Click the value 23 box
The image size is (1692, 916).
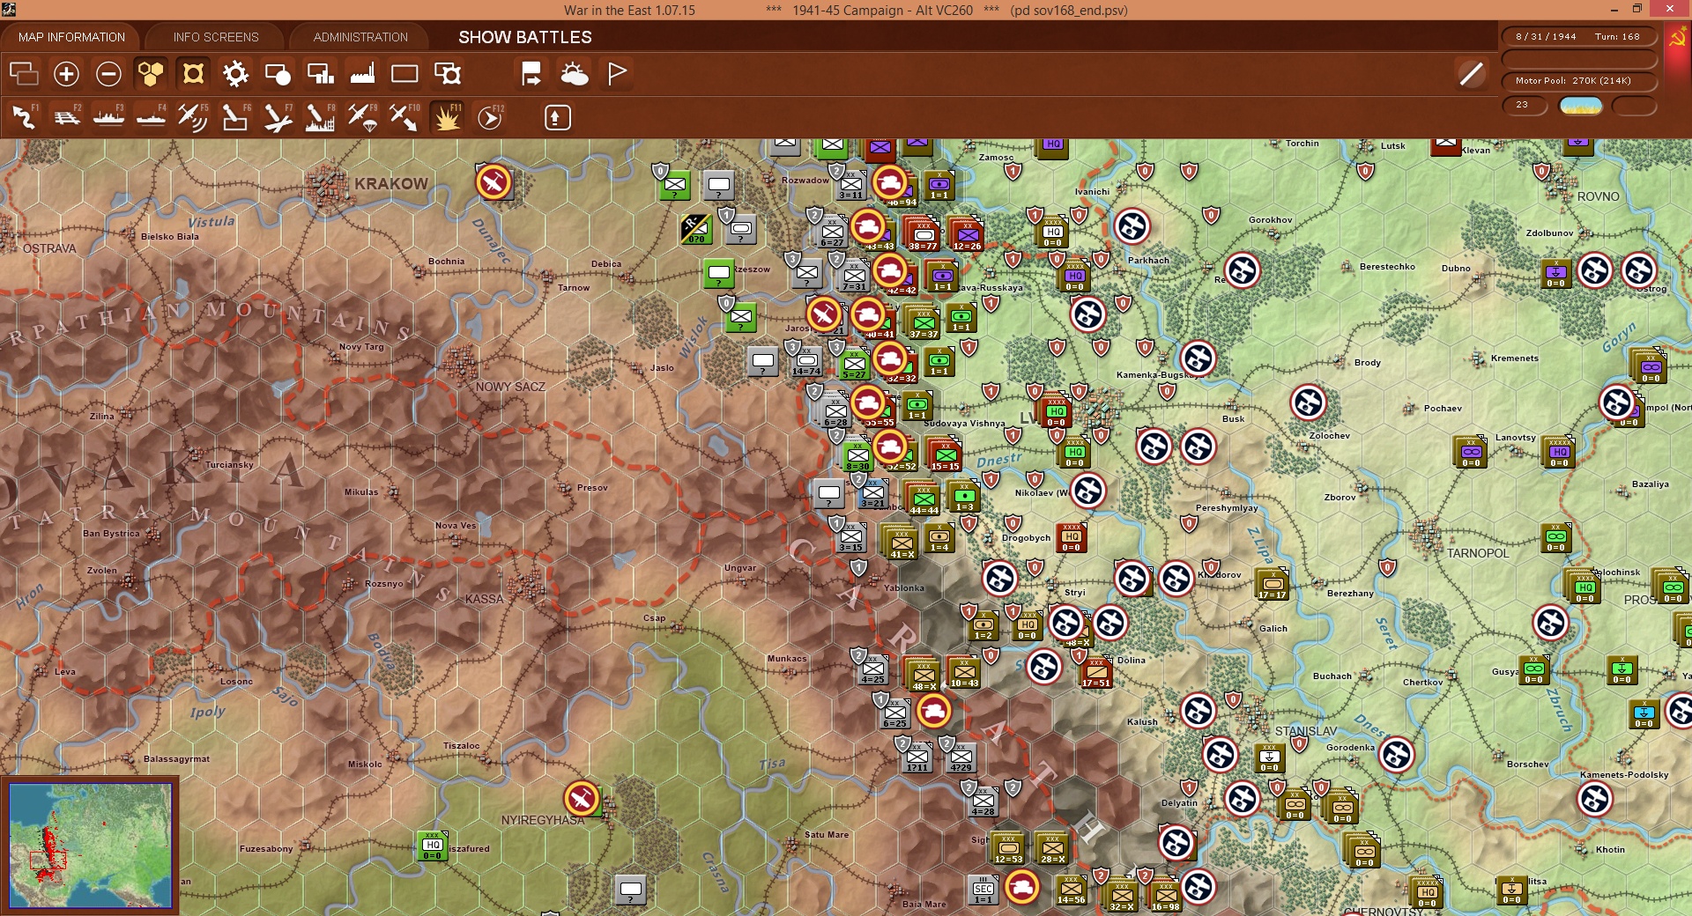point(1525,106)
